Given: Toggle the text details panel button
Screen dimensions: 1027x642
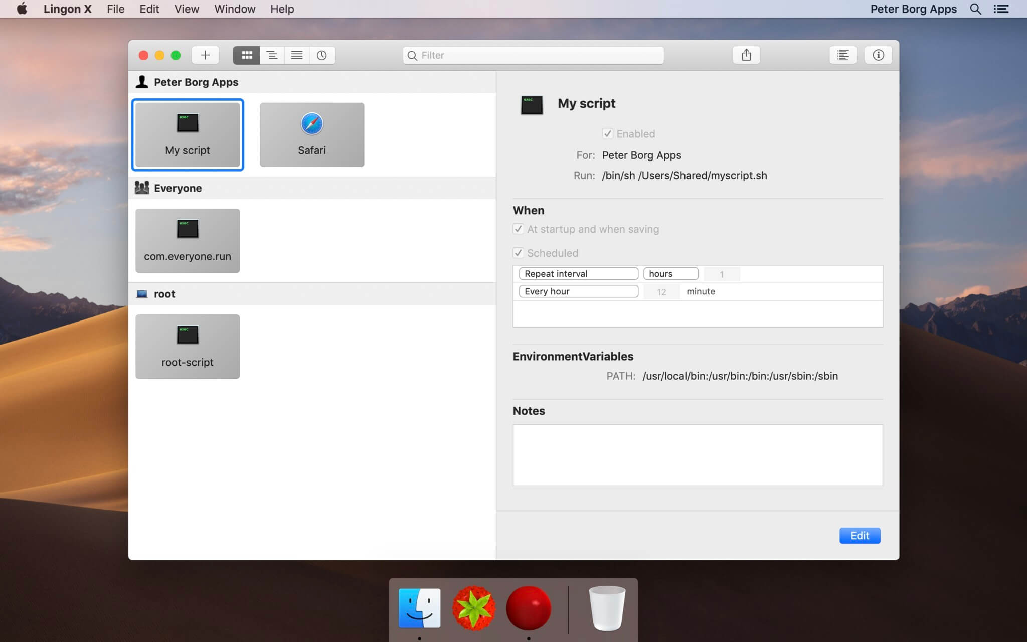Looking at the screenshot, I should [843, 55].
